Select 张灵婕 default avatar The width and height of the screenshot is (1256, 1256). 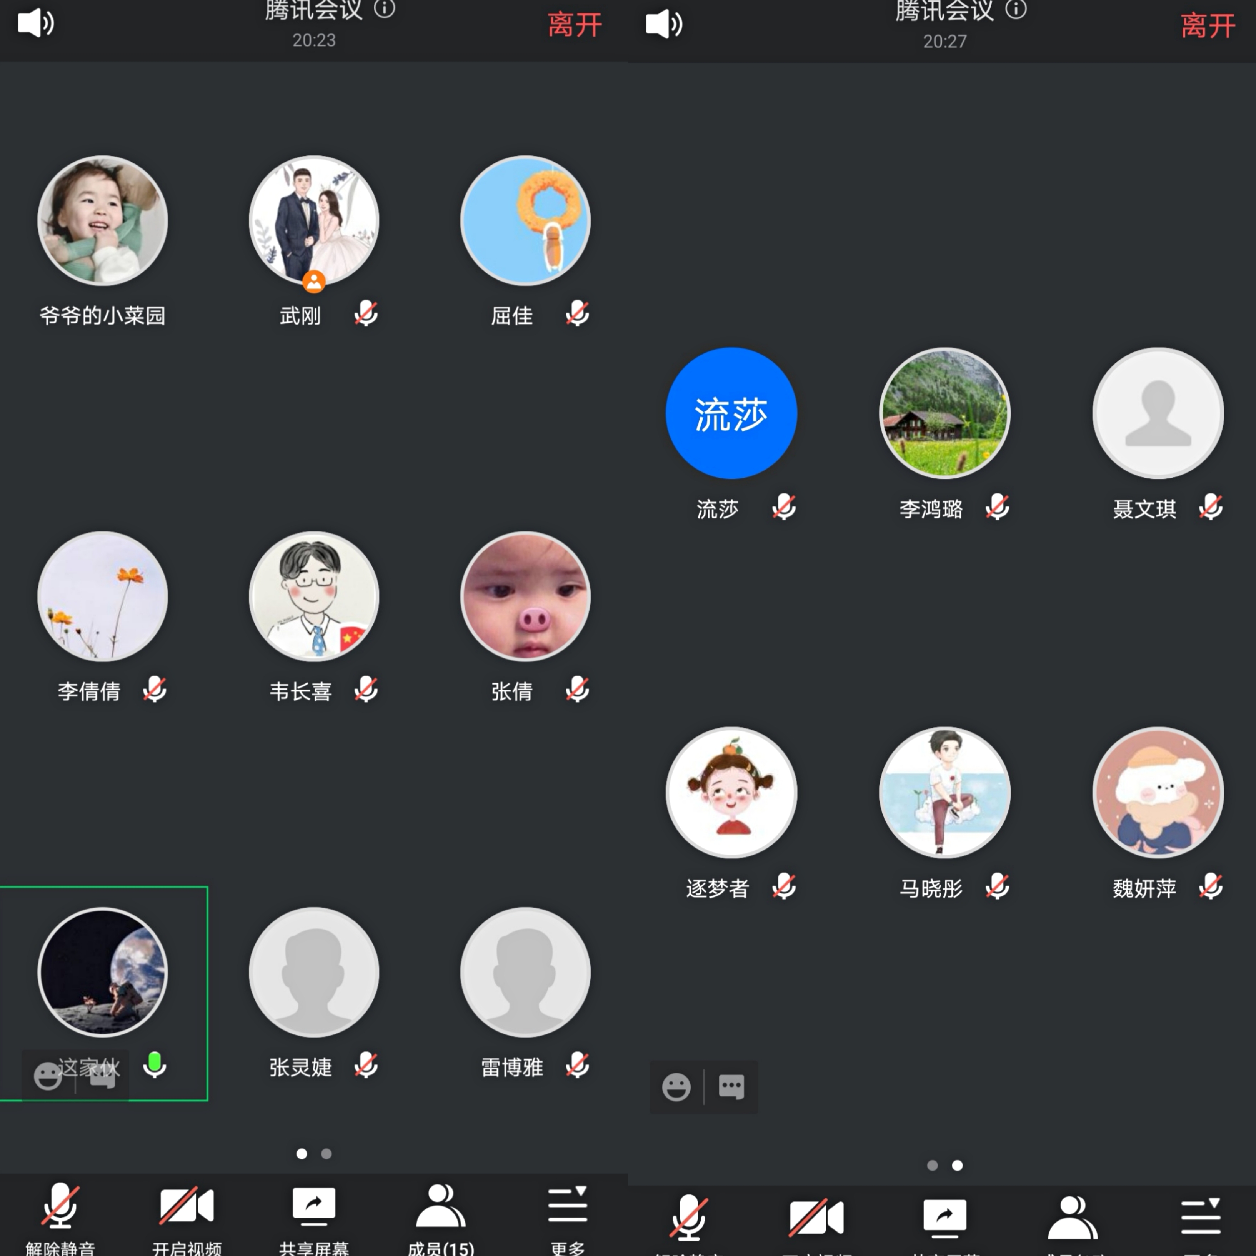pyautogui.click(x=314, y=972)
